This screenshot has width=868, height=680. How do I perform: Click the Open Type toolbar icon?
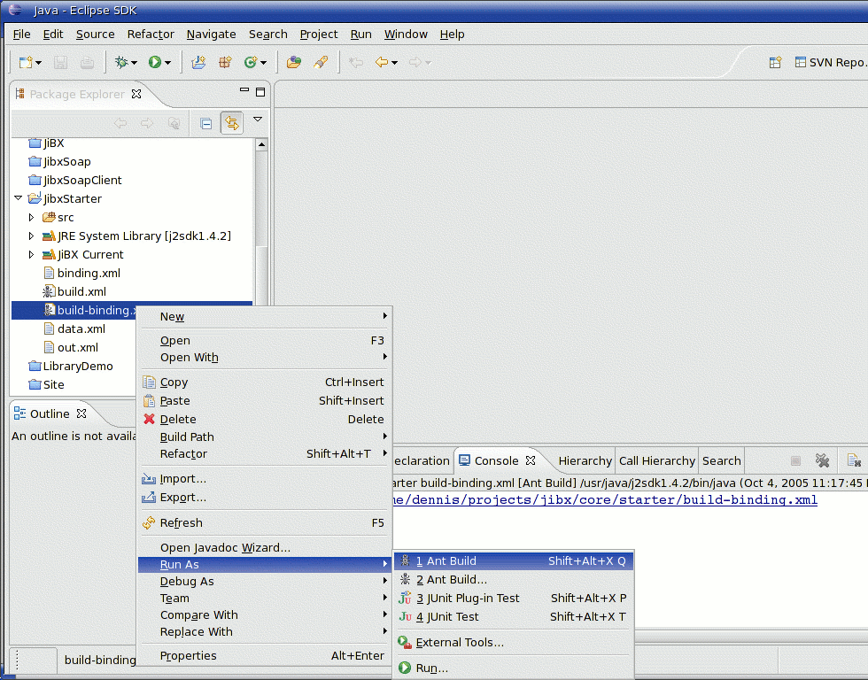[294, 62]
